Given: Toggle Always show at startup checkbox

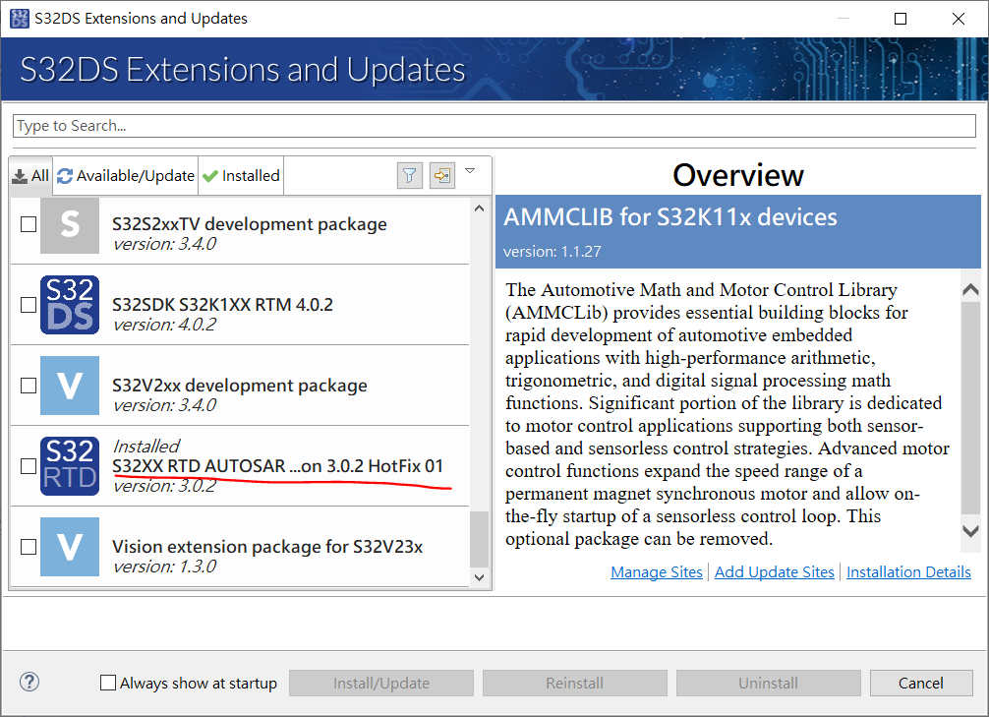Looking at the screenshot, I should (108, 683).
